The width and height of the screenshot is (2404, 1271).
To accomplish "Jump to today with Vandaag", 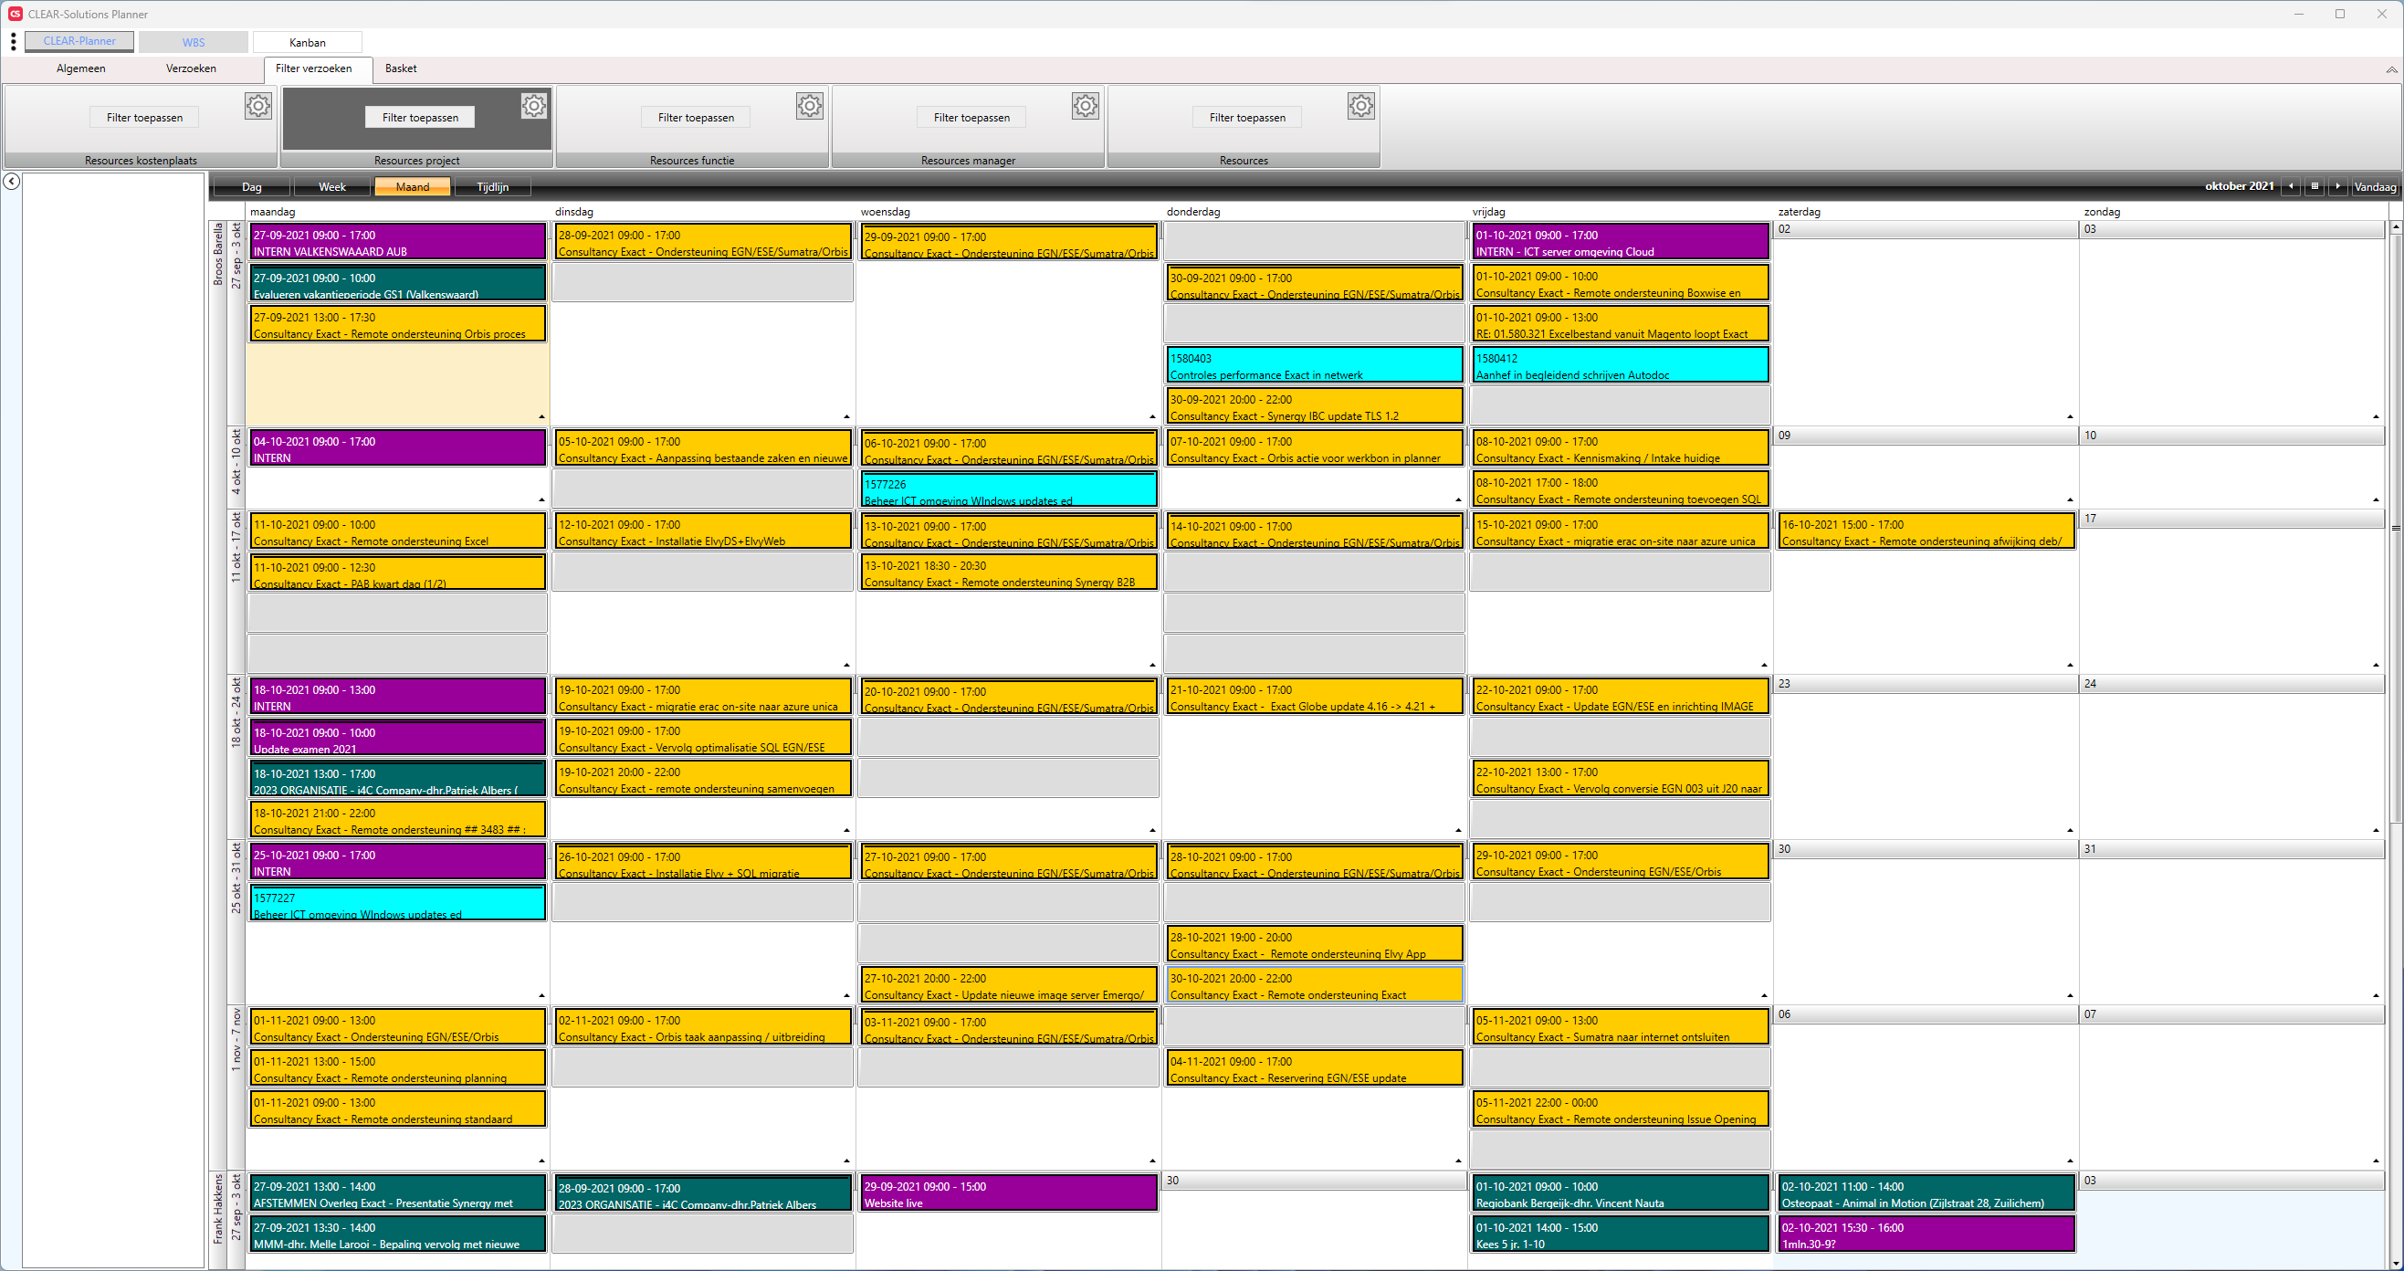I will [2375, 186].
